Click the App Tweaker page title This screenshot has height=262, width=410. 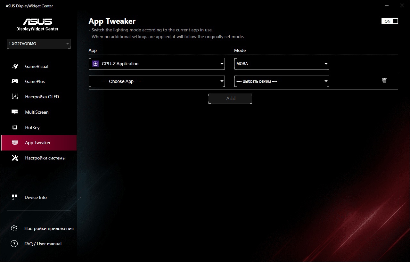pyautogui.click(x=112, y=21)
